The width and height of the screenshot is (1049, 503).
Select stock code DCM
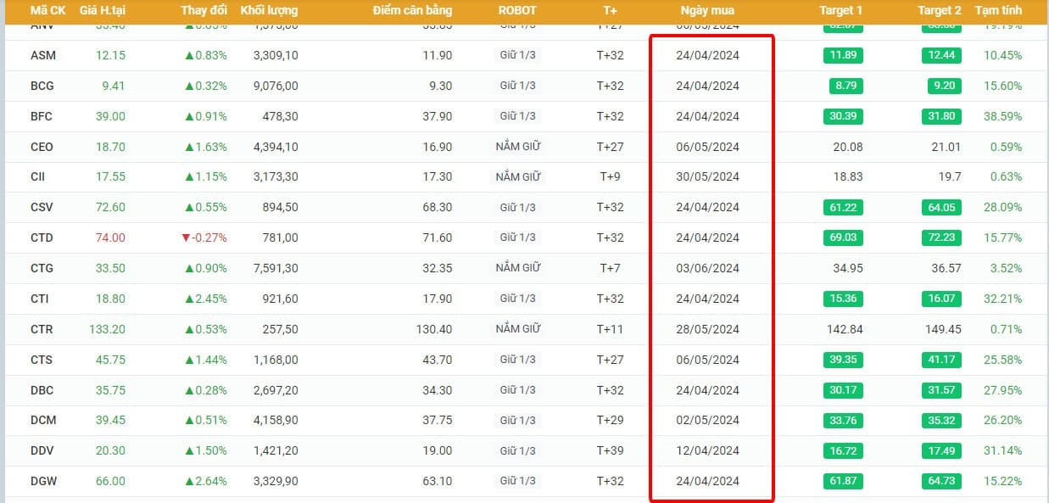point(42,420)
